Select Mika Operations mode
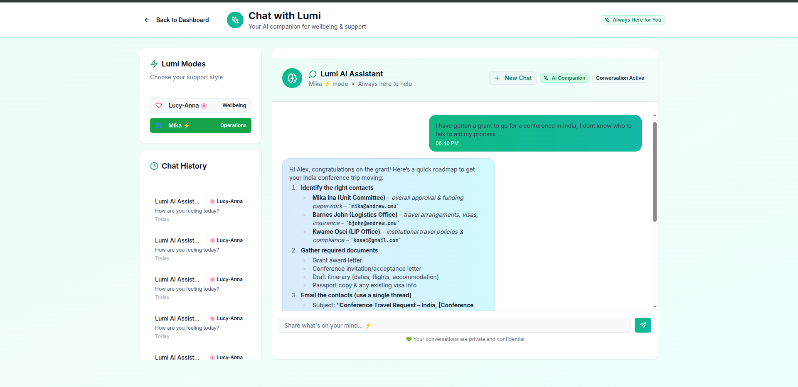 coord(201,125)
